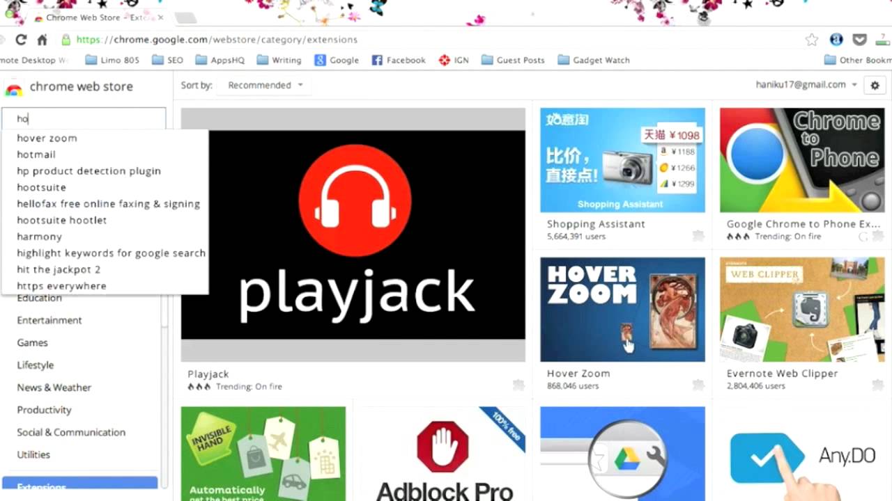Click the Shopping Assistant title link
Image resolution: width=892 pixels, height=501 pixels.
(x=596, y=224)
